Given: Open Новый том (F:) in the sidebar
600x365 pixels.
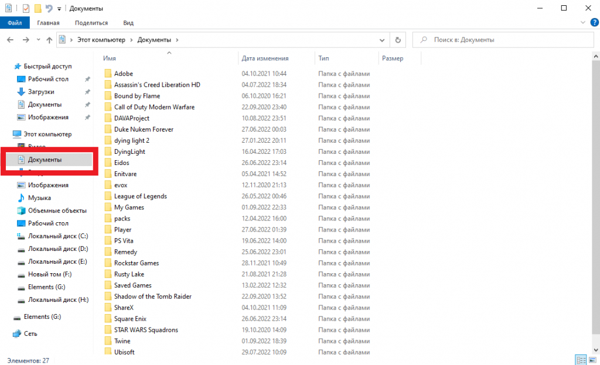Looking at the screenshot, I should tap(49, 274).
